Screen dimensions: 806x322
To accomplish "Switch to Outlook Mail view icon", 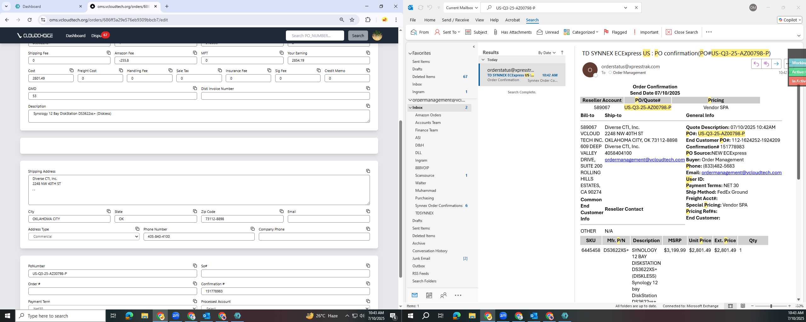I will pyautogui.click(x=415, y=295).
